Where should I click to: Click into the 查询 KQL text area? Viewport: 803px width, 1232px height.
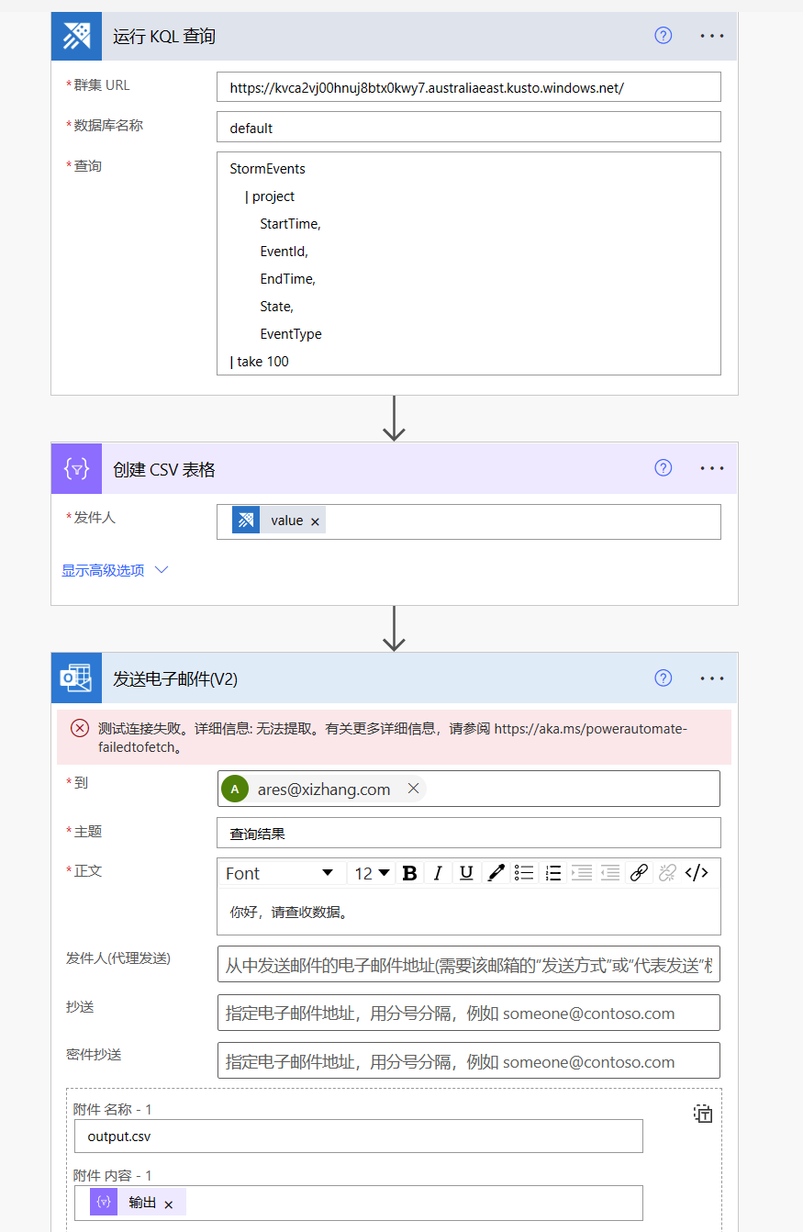tap(469, 263)
